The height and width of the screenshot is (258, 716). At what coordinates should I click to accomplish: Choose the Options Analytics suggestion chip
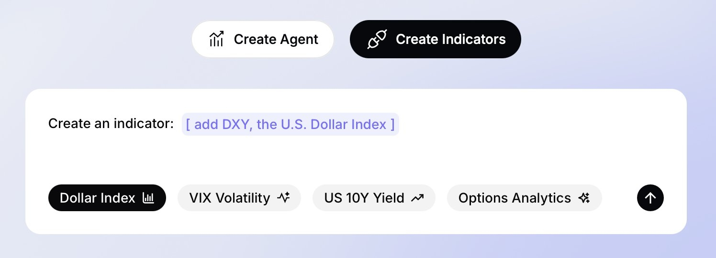click(x=524, y=198)
